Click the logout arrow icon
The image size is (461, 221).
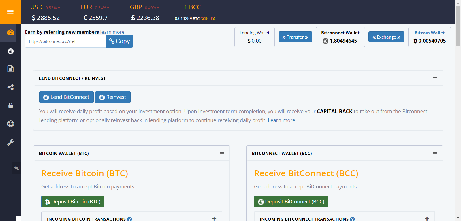coord(17,168)
